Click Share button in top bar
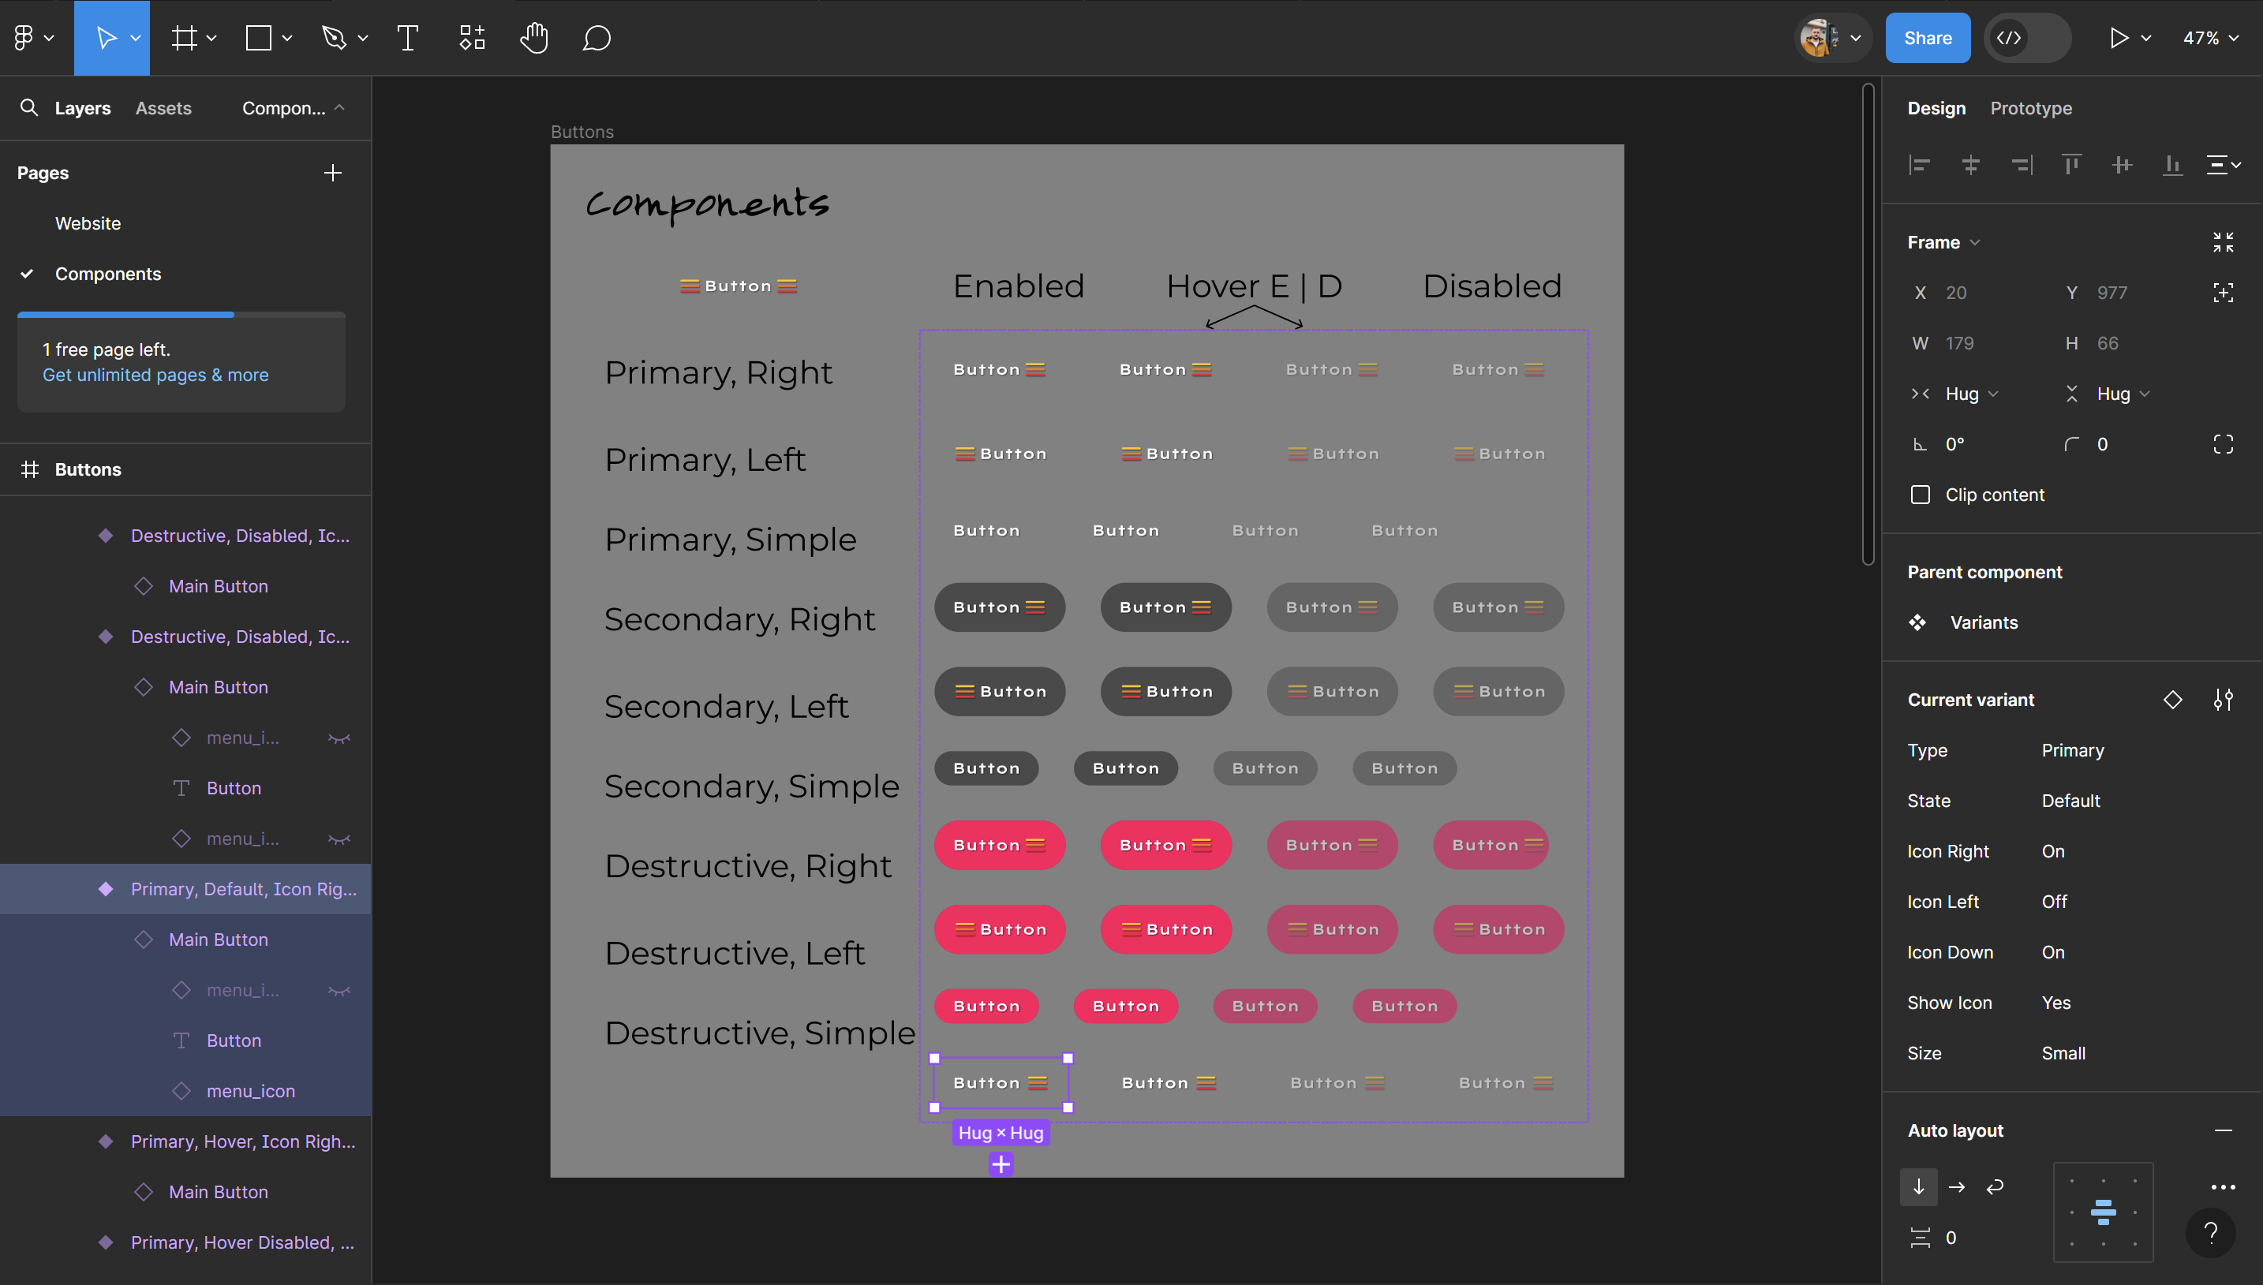The height and width of the screenshot is (1285, 2263). point(1928,37)
